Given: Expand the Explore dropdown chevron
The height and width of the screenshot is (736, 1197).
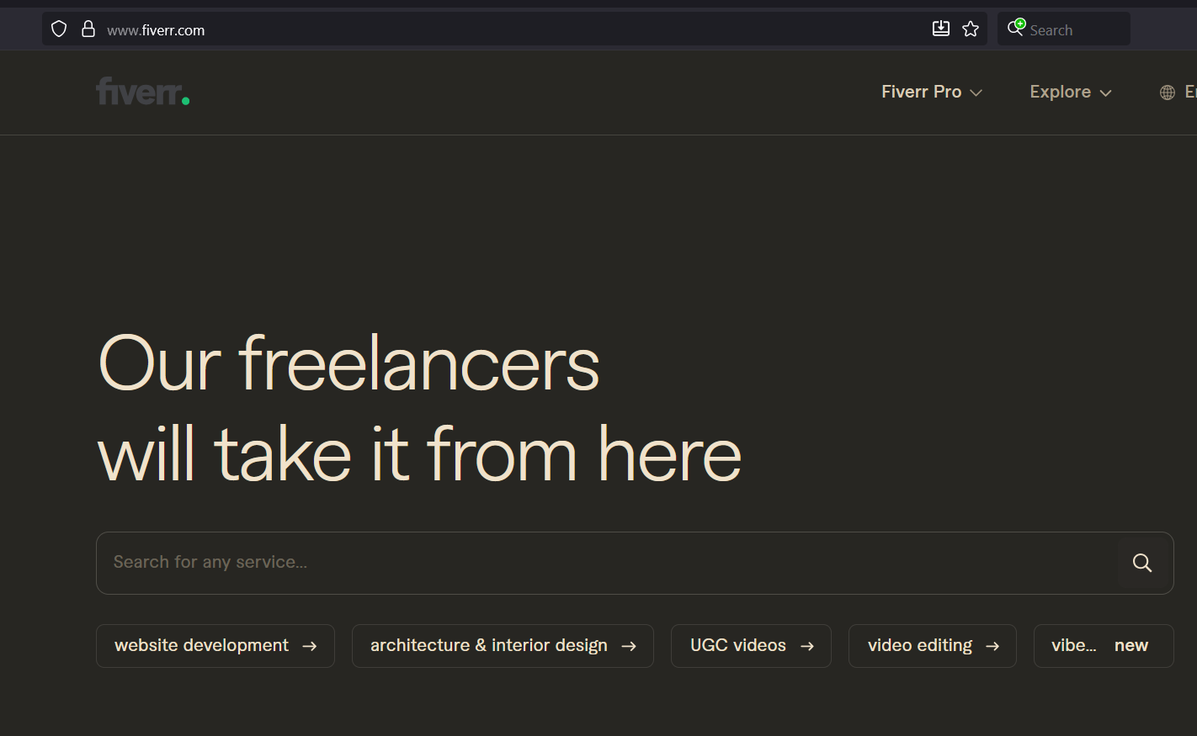Looking at the screenshot, I should 1106,93.
